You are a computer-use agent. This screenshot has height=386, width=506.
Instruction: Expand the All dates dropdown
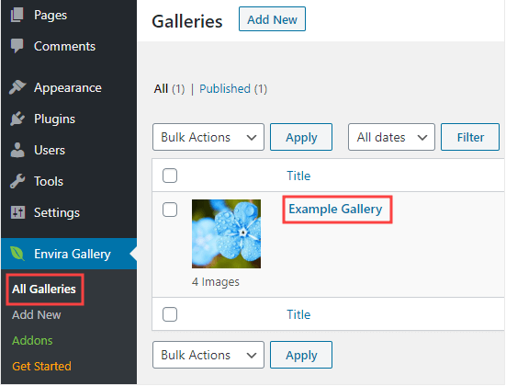[391, 137]
